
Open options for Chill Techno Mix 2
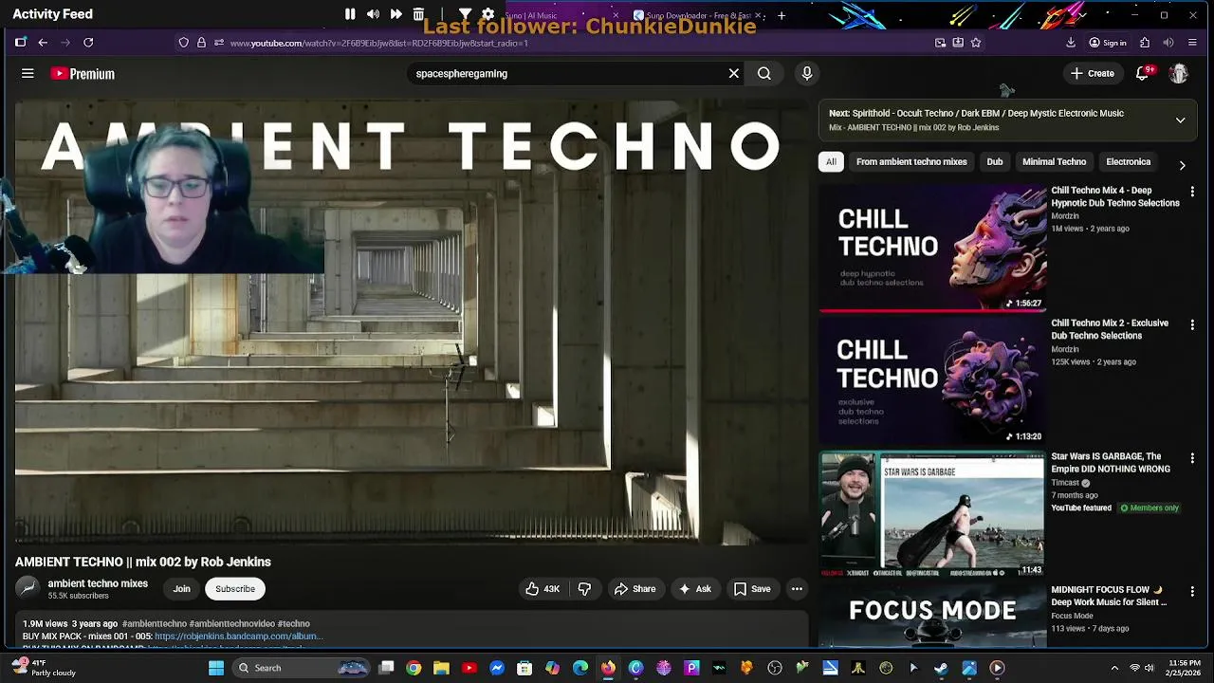pos(1192,324)
